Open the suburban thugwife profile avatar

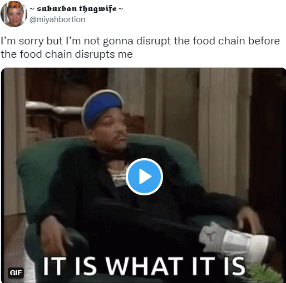(x=14, y=14)
